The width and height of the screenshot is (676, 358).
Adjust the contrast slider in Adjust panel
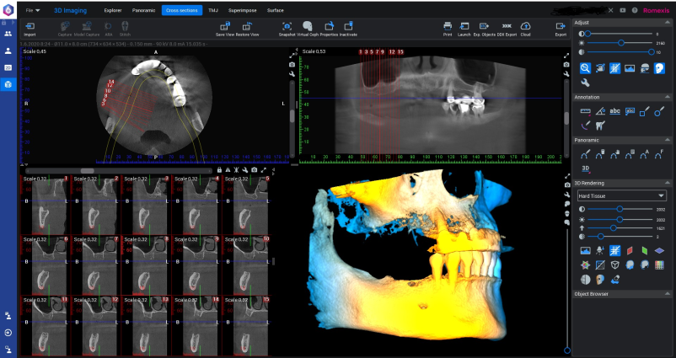(x=620, y=34)
